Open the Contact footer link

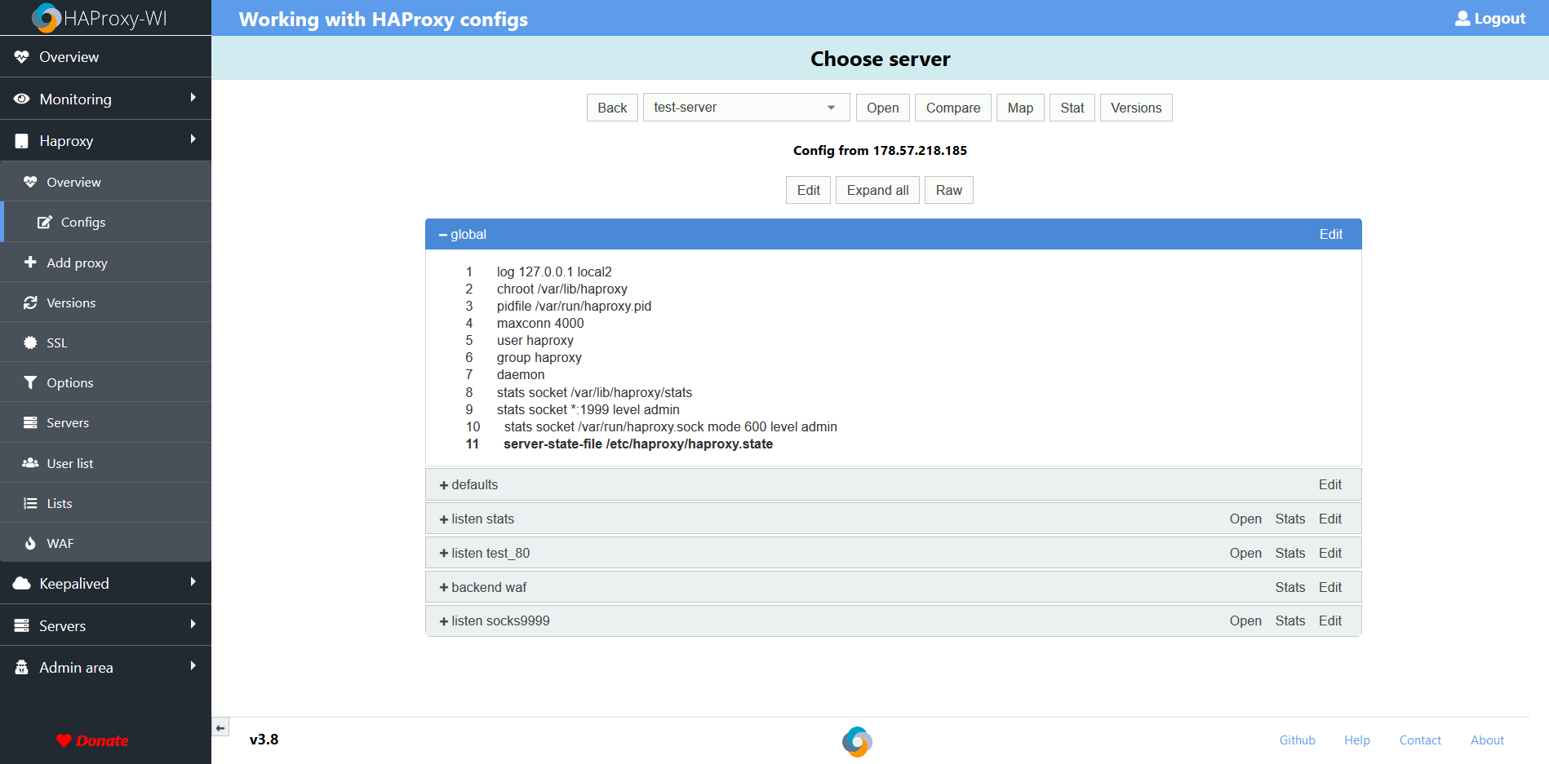coord(1420,740)
